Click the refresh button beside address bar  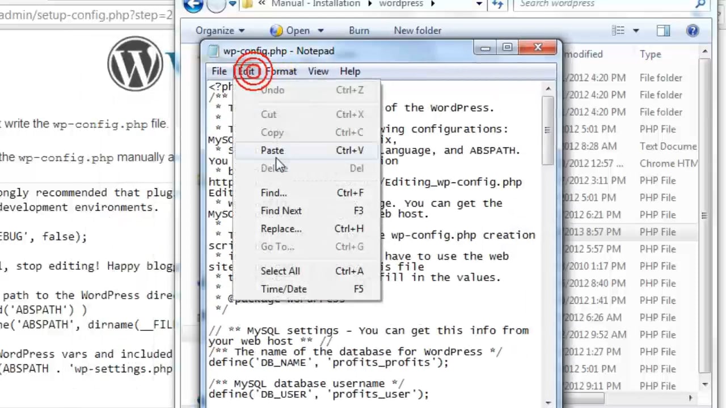click(497, 5)
